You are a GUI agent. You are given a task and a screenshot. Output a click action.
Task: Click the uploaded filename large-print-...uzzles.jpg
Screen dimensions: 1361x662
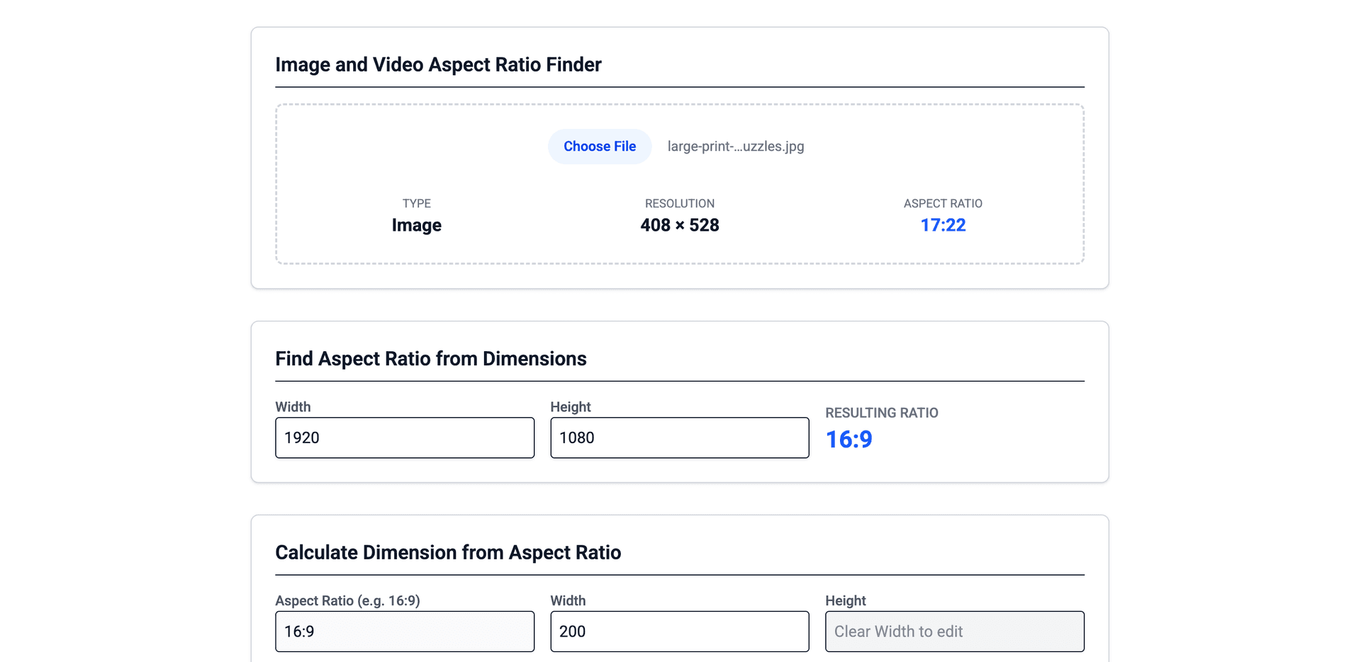click(x=734, y=147)
